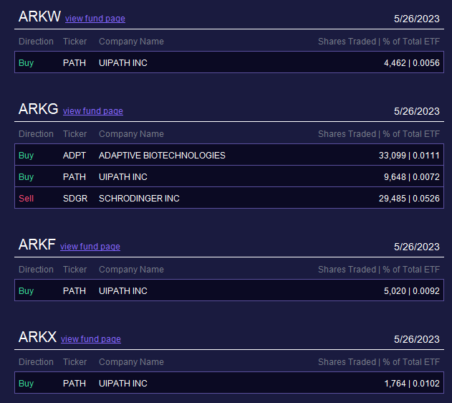The height and width of the screenshot is (403, 452).
Task: Click Buy label in ADPT row
Action: pos(27,156)
